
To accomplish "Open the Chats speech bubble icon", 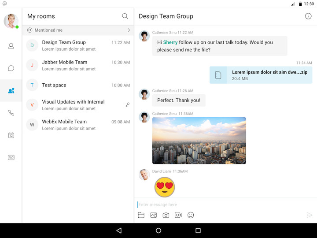I will point(11,68).
